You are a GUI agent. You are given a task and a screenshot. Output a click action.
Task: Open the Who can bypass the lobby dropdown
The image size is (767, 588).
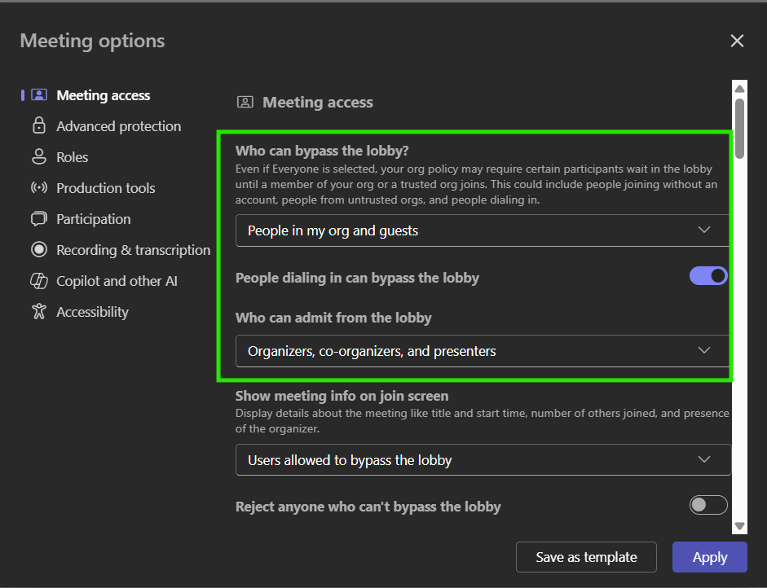[x=483, y=230]
